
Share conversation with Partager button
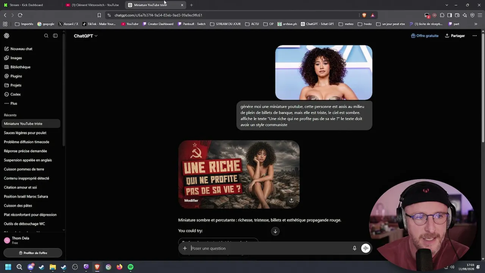coord(455,36)
